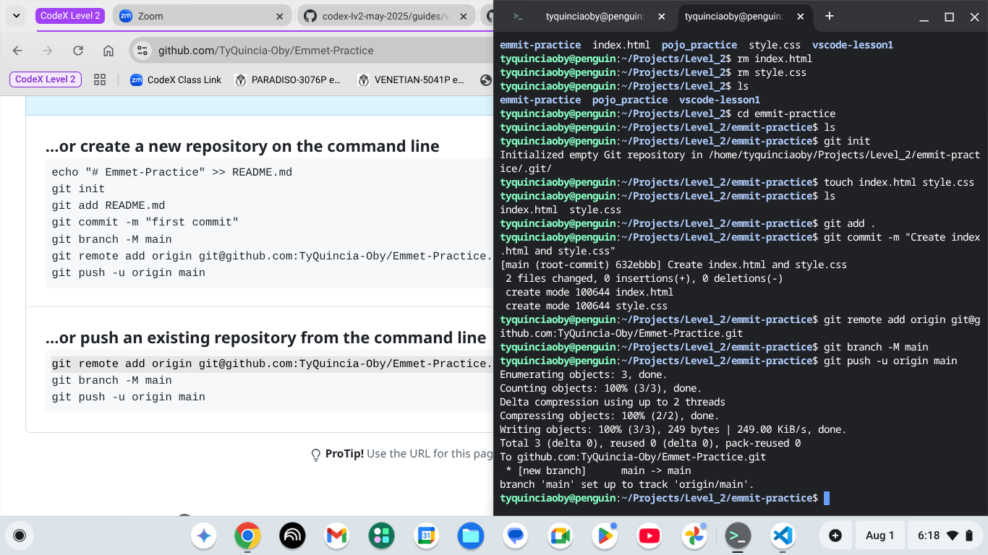This screenshot has width=988, height=555.
Task: Open the VENETIAN-5041P bookmark
Action: click(412, 79)
